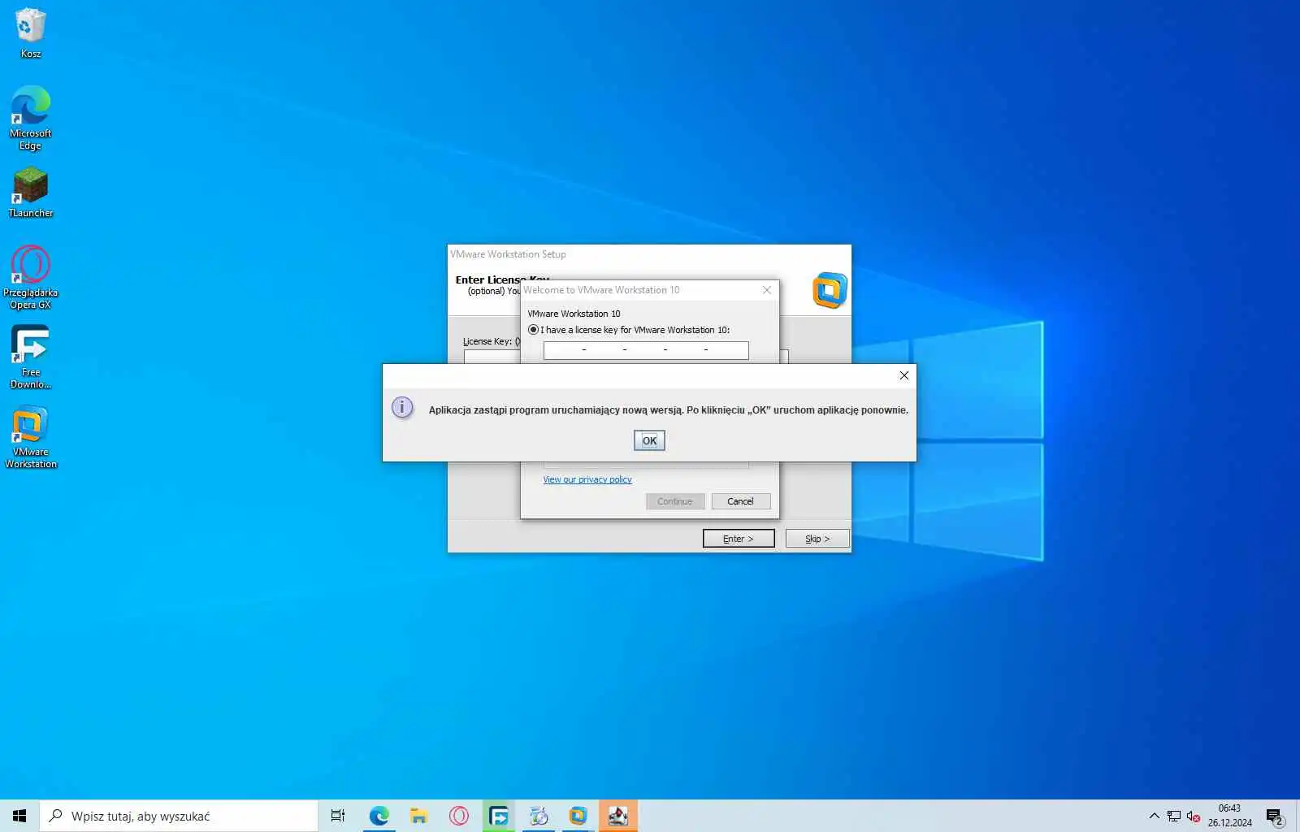
Task: Switch to Free Download Manager on the taskbar
Action: 498,816
